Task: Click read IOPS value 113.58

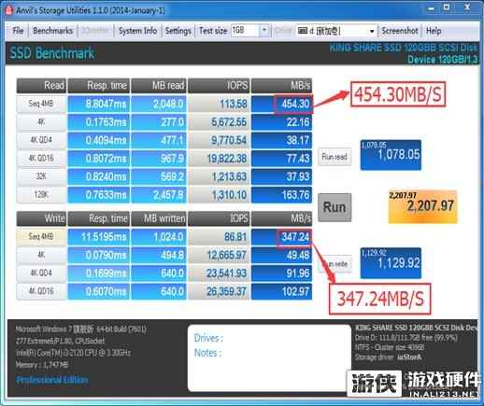Action: point(219,104)
